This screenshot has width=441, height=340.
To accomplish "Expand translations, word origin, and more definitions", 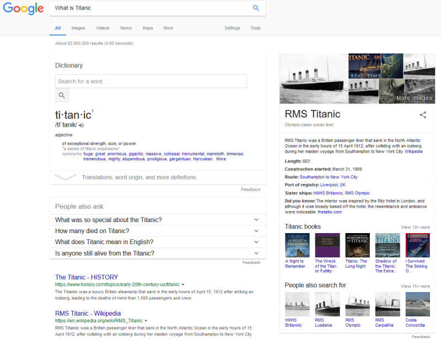I will tap(158, 177).
